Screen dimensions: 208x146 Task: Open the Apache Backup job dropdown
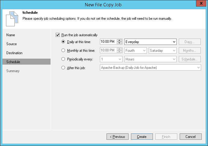pos(198,68)
